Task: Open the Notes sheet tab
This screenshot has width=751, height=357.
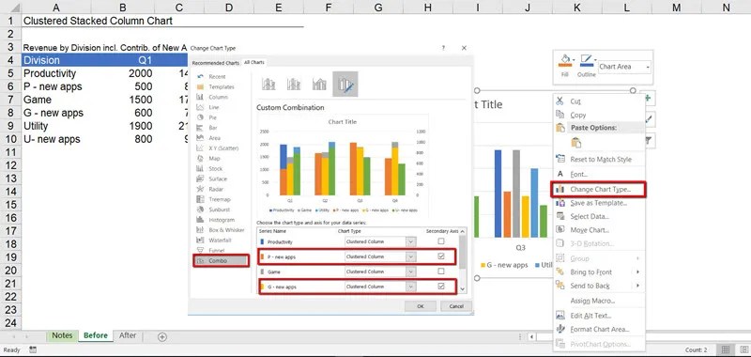Action: 62,335
